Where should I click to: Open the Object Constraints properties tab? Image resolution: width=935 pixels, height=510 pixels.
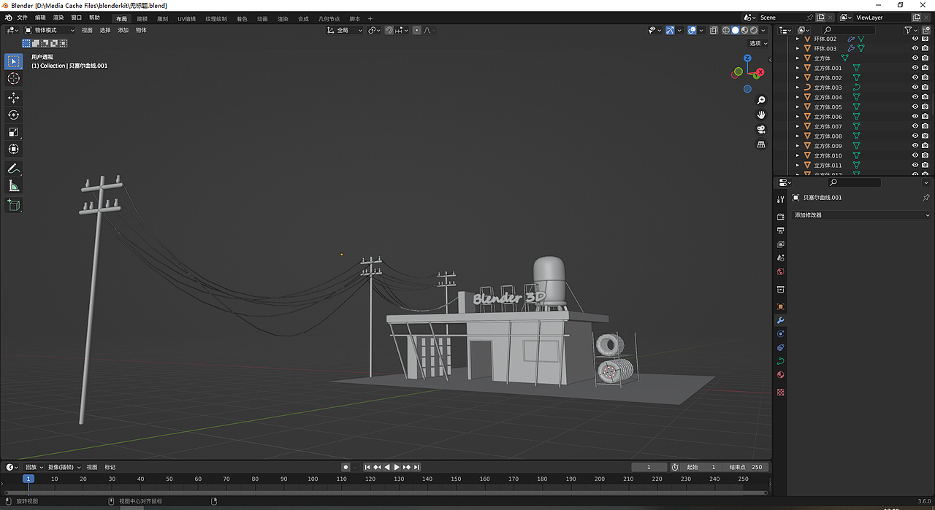(780, 347)
